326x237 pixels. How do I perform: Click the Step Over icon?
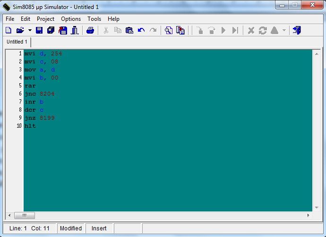click(212, 30)
